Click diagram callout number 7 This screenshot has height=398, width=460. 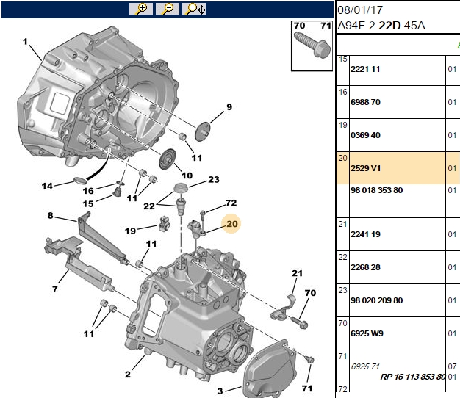pyautogui.click(x=55, y=289)
